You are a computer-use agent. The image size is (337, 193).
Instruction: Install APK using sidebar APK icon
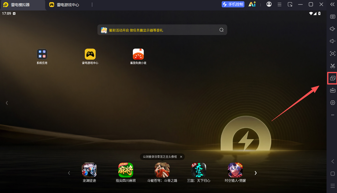coord(333,90)
